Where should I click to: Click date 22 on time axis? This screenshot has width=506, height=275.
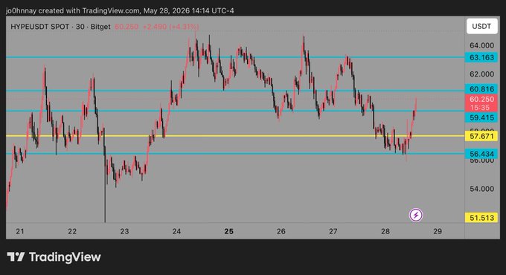tap(72, 231)
